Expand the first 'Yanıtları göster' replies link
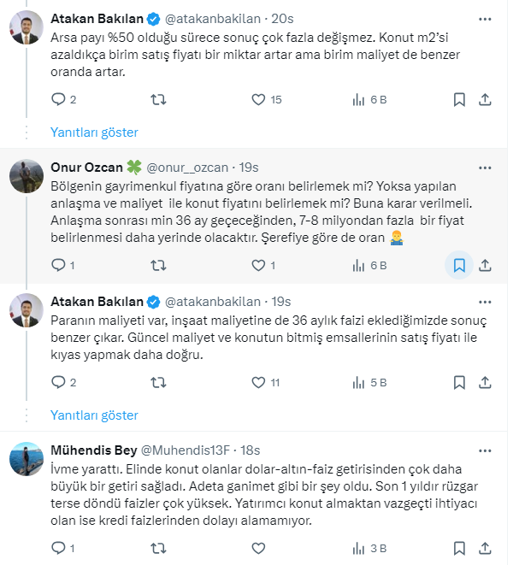Viewport: 519px width, 565px height. coord(94,132)
